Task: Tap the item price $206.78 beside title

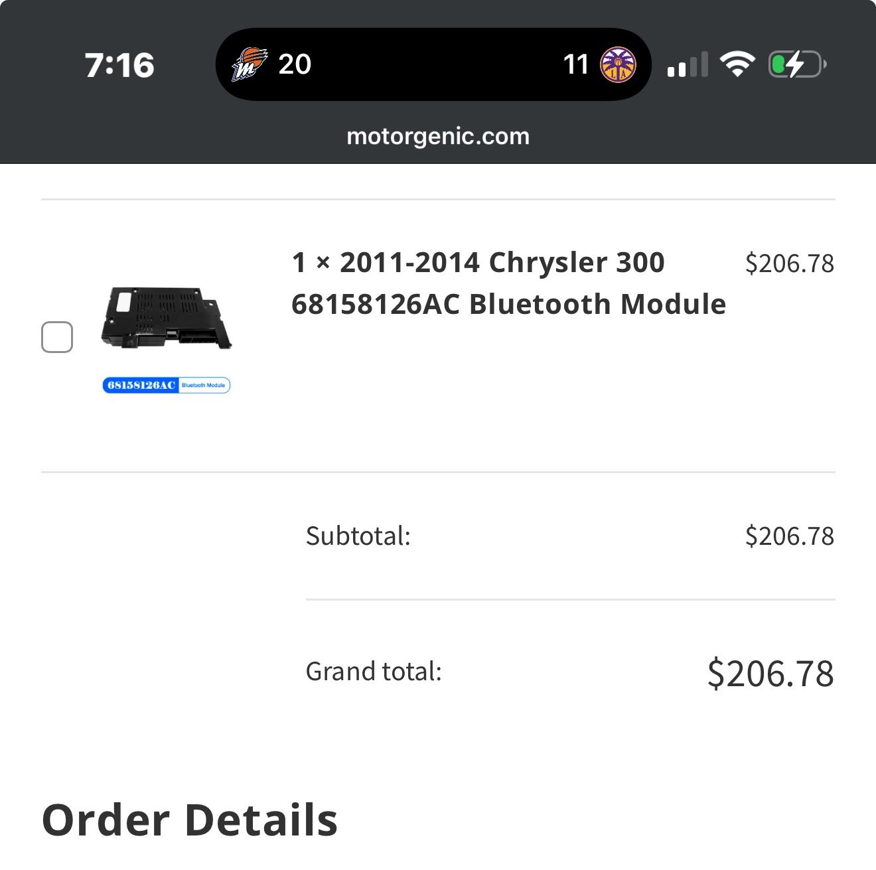Action: tap(789, 263)
